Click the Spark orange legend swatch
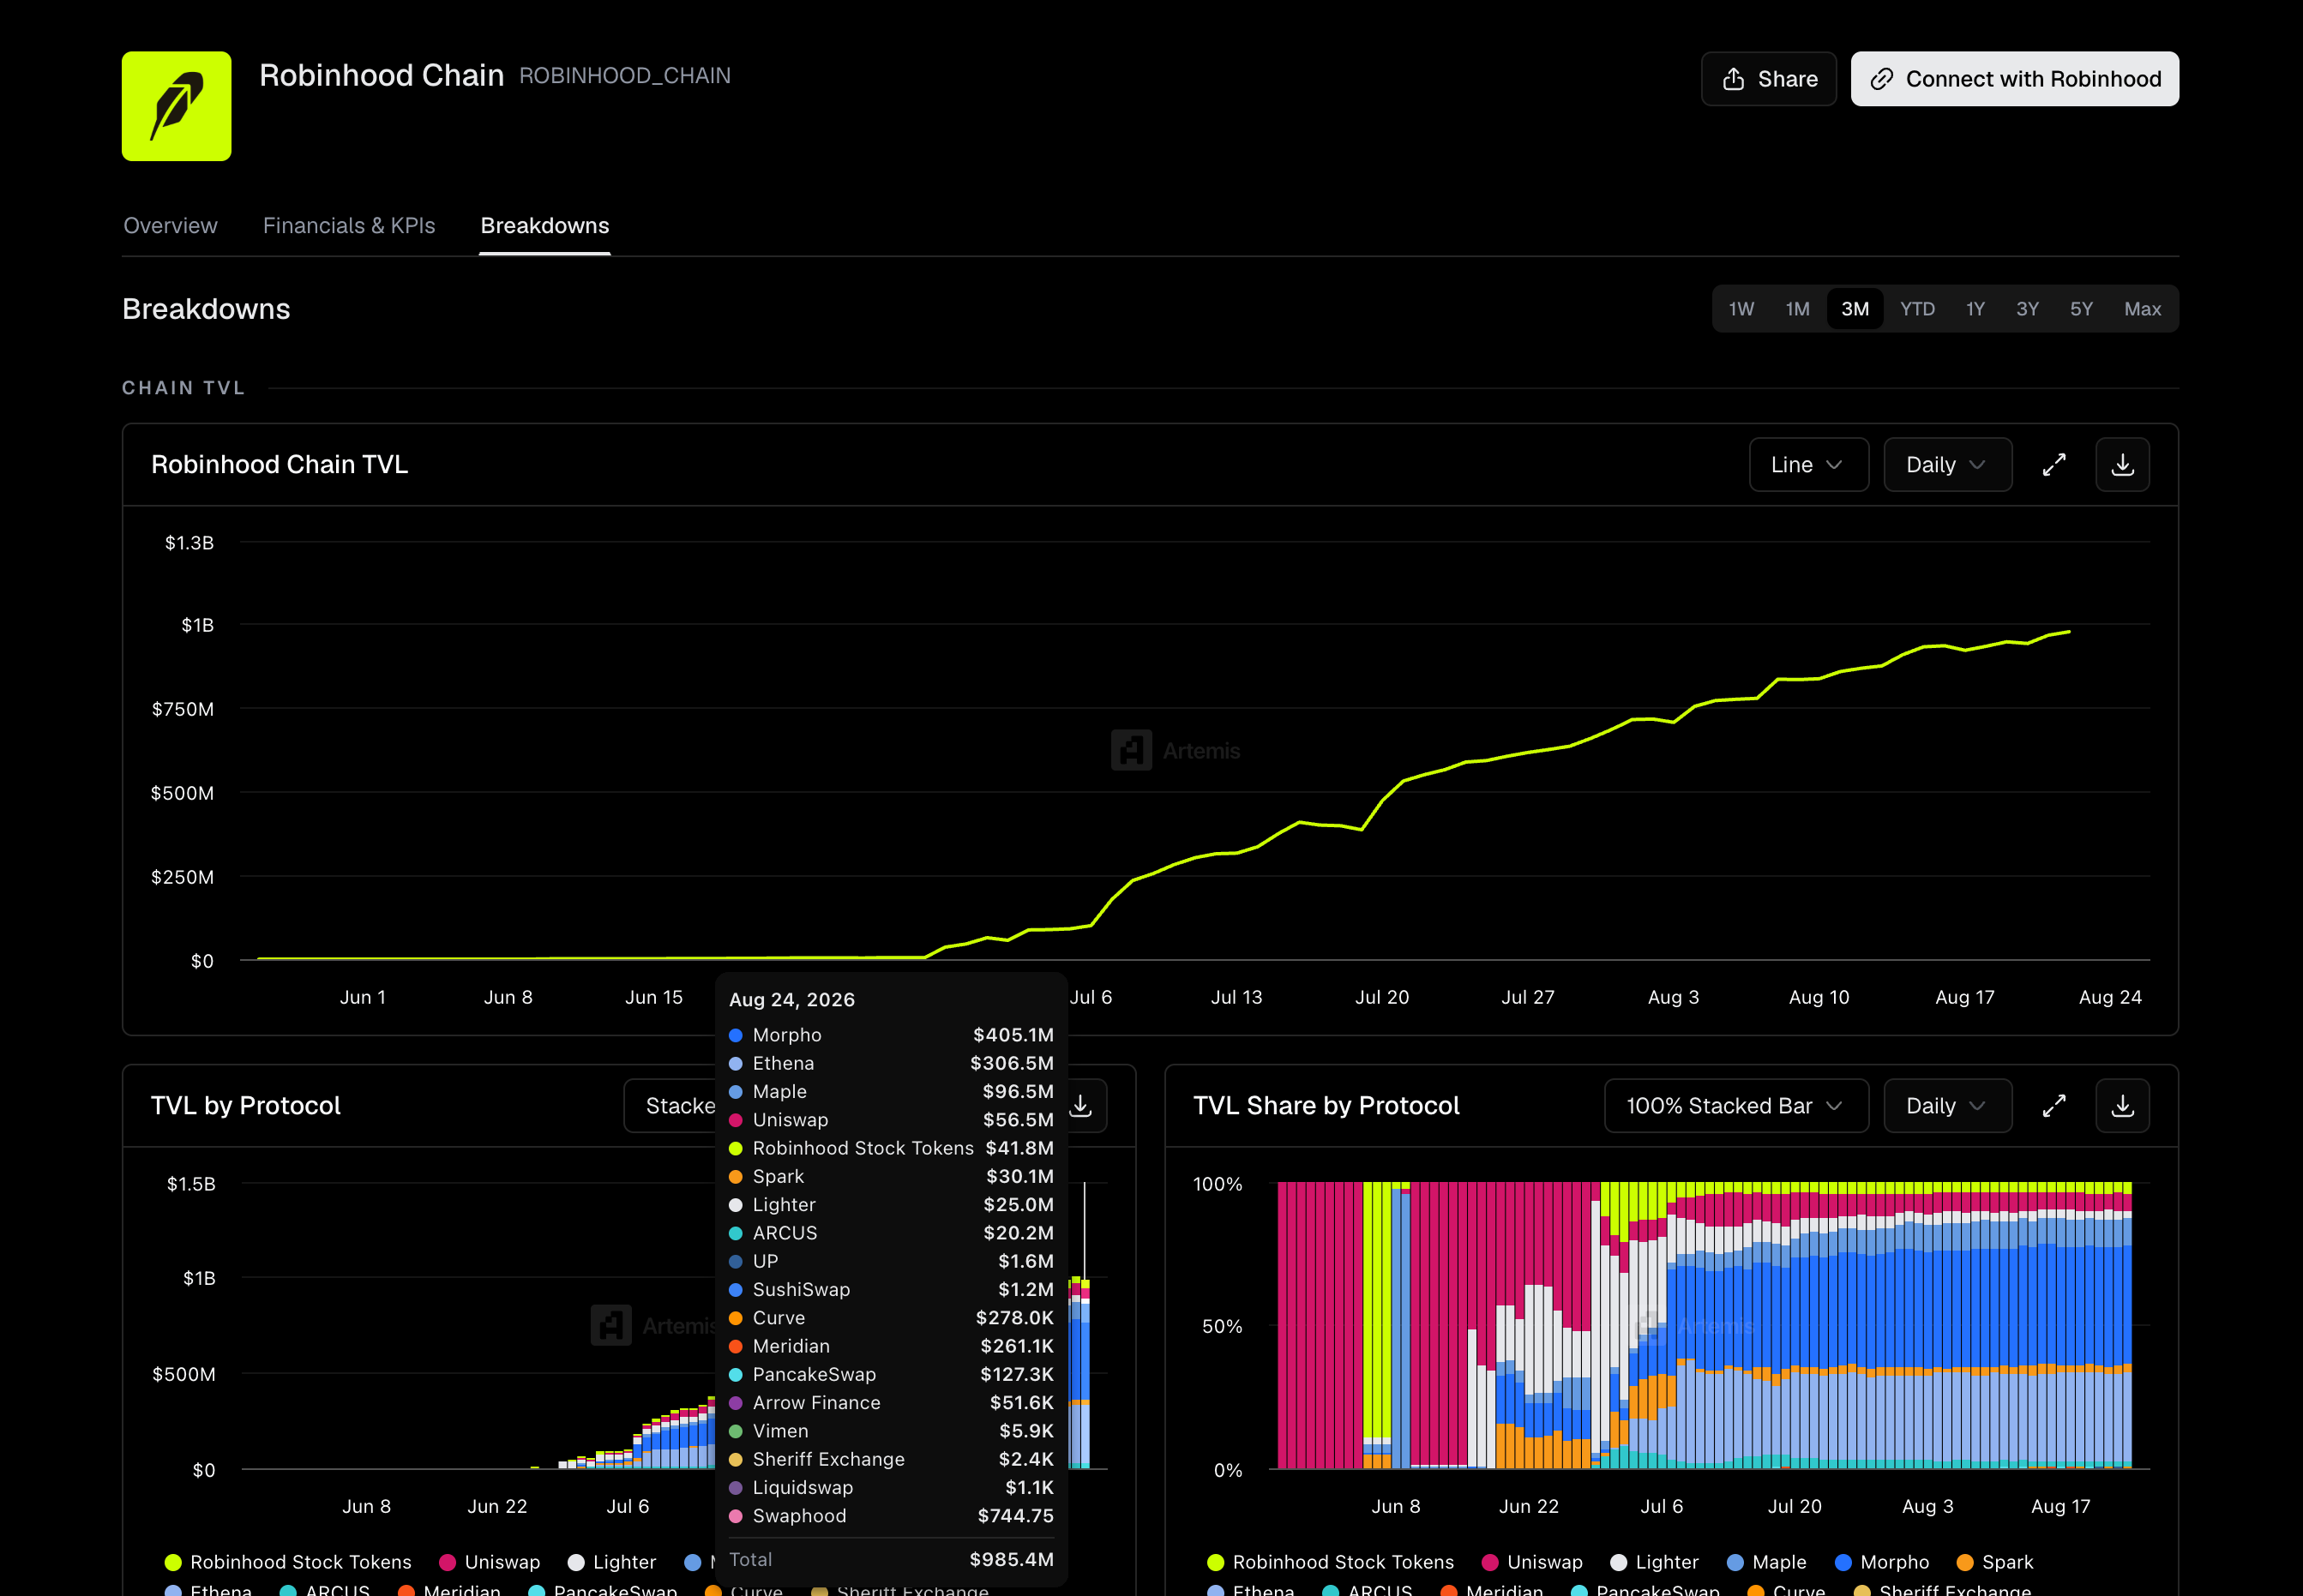The height and width of the screenshot is (1596, 2303). point(1964,1562)
